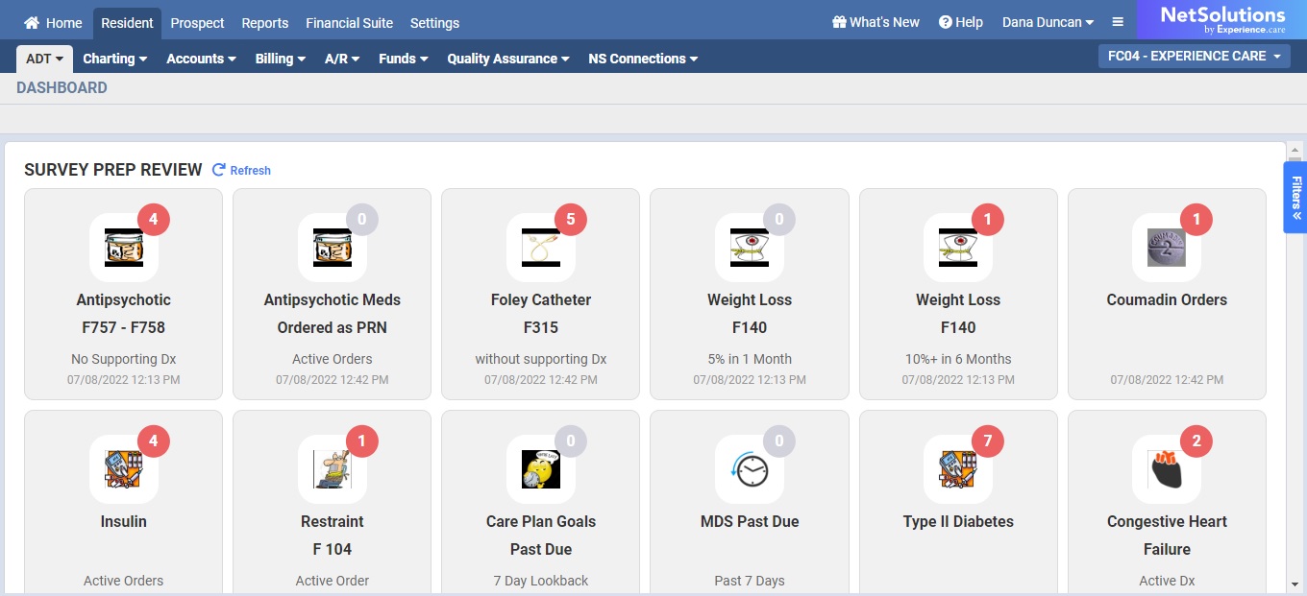1307x596 pixels.
Task: Click the 'Active Dx' text
Action: (1167, 581)
